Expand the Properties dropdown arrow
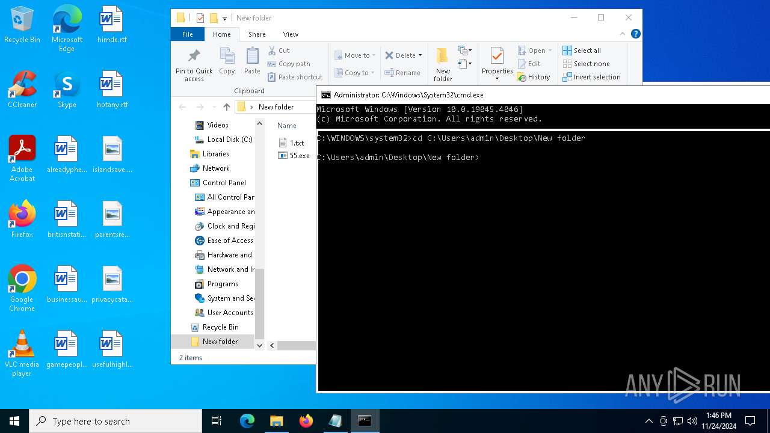 coord(497,79)
